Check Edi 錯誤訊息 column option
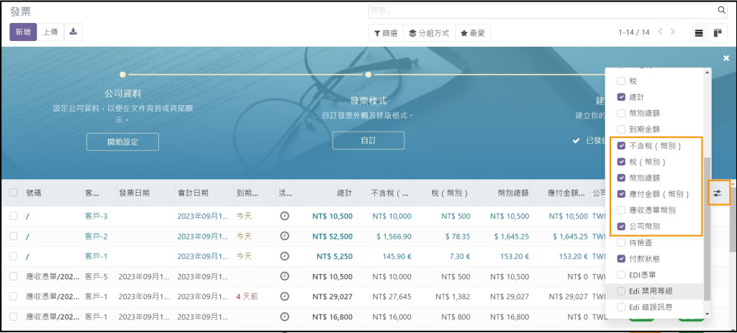737x333 pixels. [x=621, y=307]
